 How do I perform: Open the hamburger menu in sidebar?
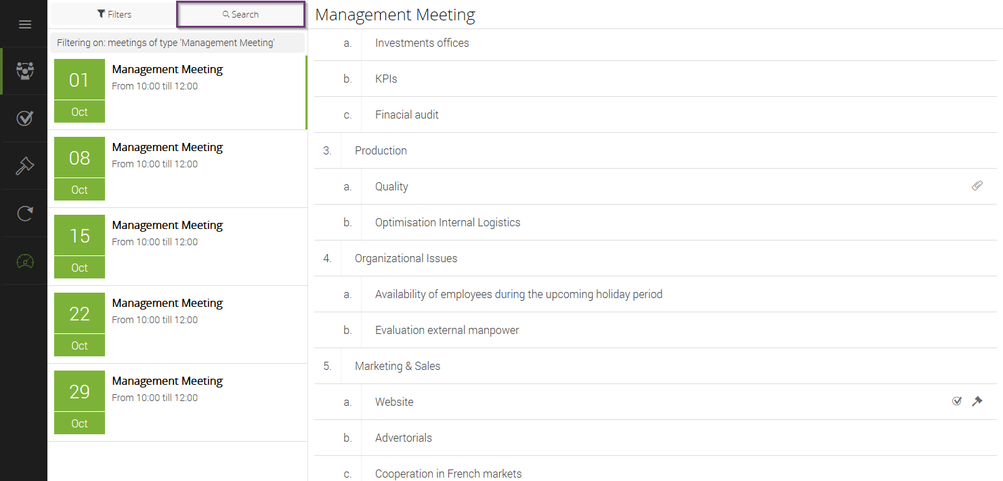point(25,24)
